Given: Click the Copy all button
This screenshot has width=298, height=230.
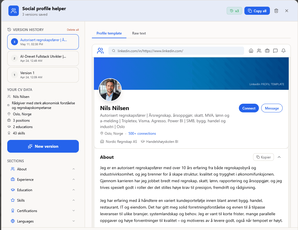Looking at the screenshot, I should [x=257, y=11].
